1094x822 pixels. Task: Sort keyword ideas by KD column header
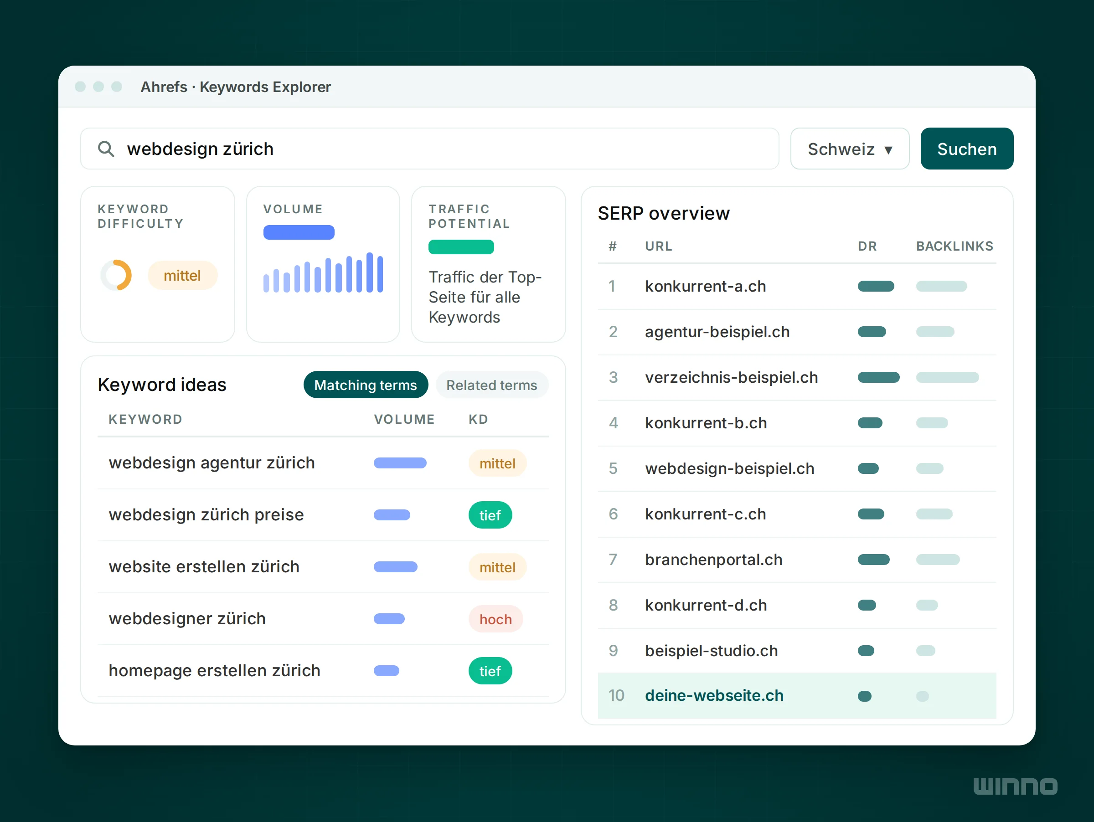[x=478, y=419]
